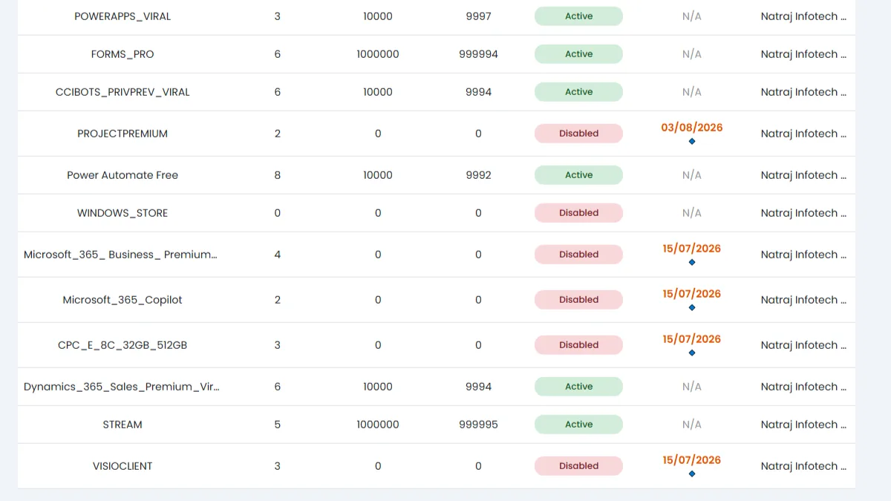Screen dimensions: 891x501
Task: Select the CPC_E_8C_32GB_512GB license name
Action: [x=123, y=345]
